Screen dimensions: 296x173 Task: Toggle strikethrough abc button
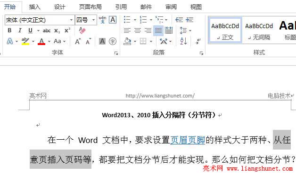click(x=47, y=30)
